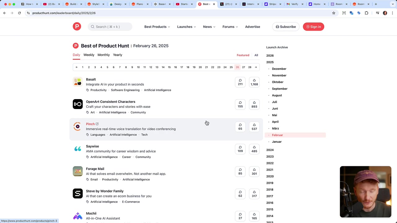The height and width of the screenshot is (223, 397).
Task: Focus the Product Hunt search field
Action: pos(110,27)
